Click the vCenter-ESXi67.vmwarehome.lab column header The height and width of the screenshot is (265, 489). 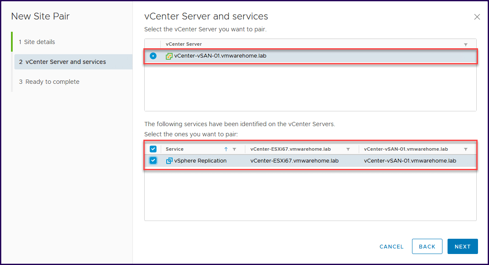pyautogui.click(x=290, y=149)
